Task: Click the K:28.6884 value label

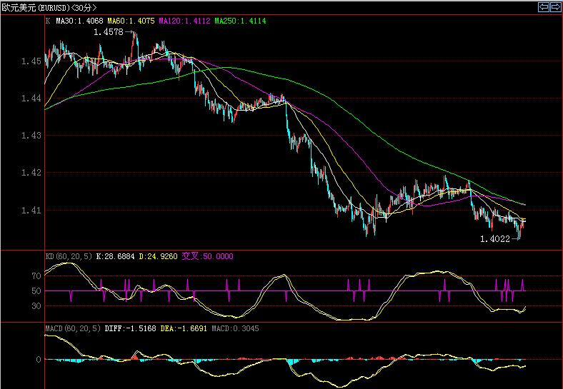Action: tap(118, 256)
